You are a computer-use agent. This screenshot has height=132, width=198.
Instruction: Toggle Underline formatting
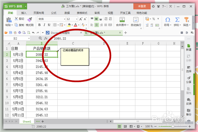point(49,25)
